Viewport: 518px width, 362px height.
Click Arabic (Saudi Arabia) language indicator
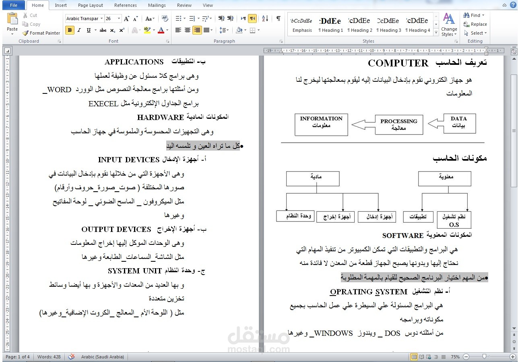(103, 357)
